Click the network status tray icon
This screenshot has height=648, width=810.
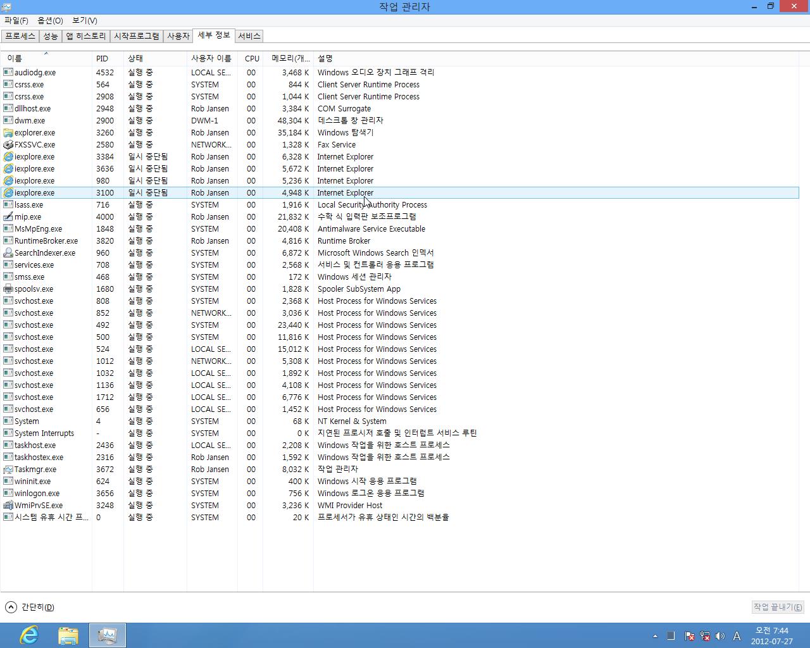pyautogui.click(x=705, y=636)
